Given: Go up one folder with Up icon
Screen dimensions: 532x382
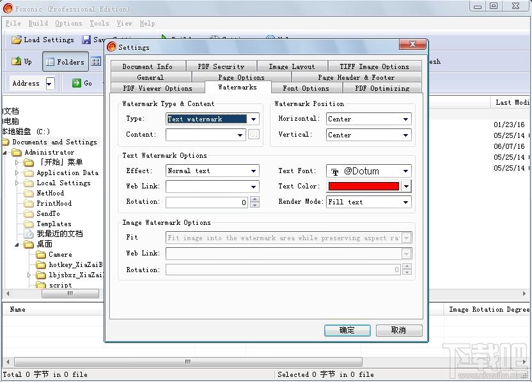Looking at the screenshot, I should coord(16,61).
